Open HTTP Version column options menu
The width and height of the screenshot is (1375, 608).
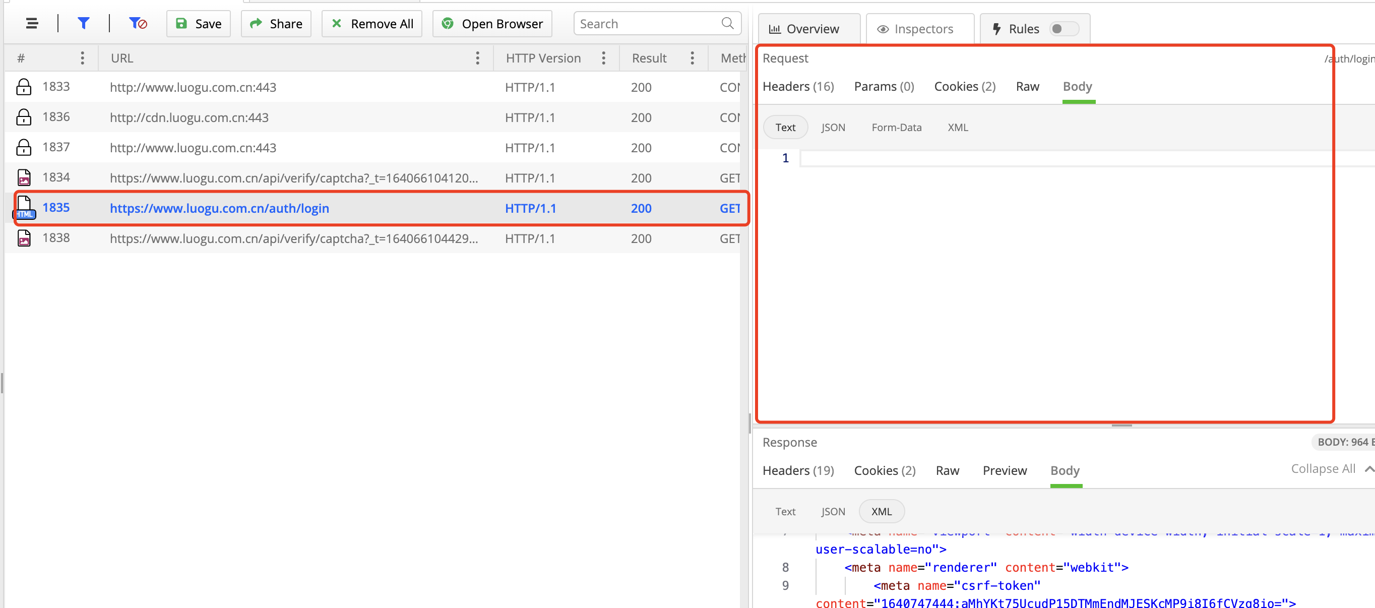point(603,58)
